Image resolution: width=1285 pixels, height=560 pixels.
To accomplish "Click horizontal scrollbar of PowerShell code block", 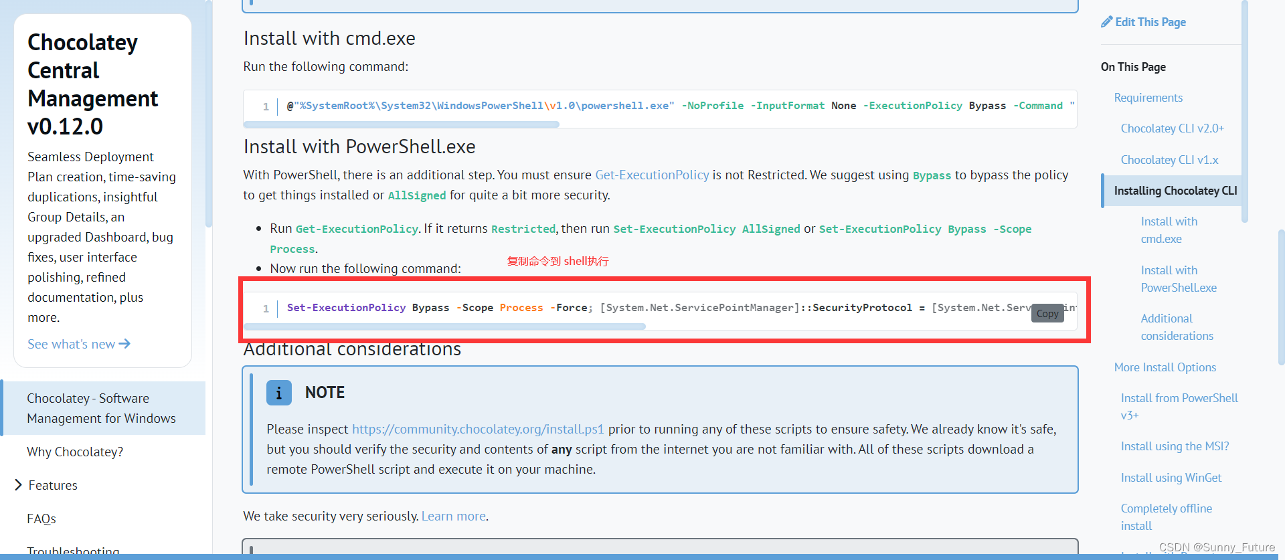I will (444, 326).
